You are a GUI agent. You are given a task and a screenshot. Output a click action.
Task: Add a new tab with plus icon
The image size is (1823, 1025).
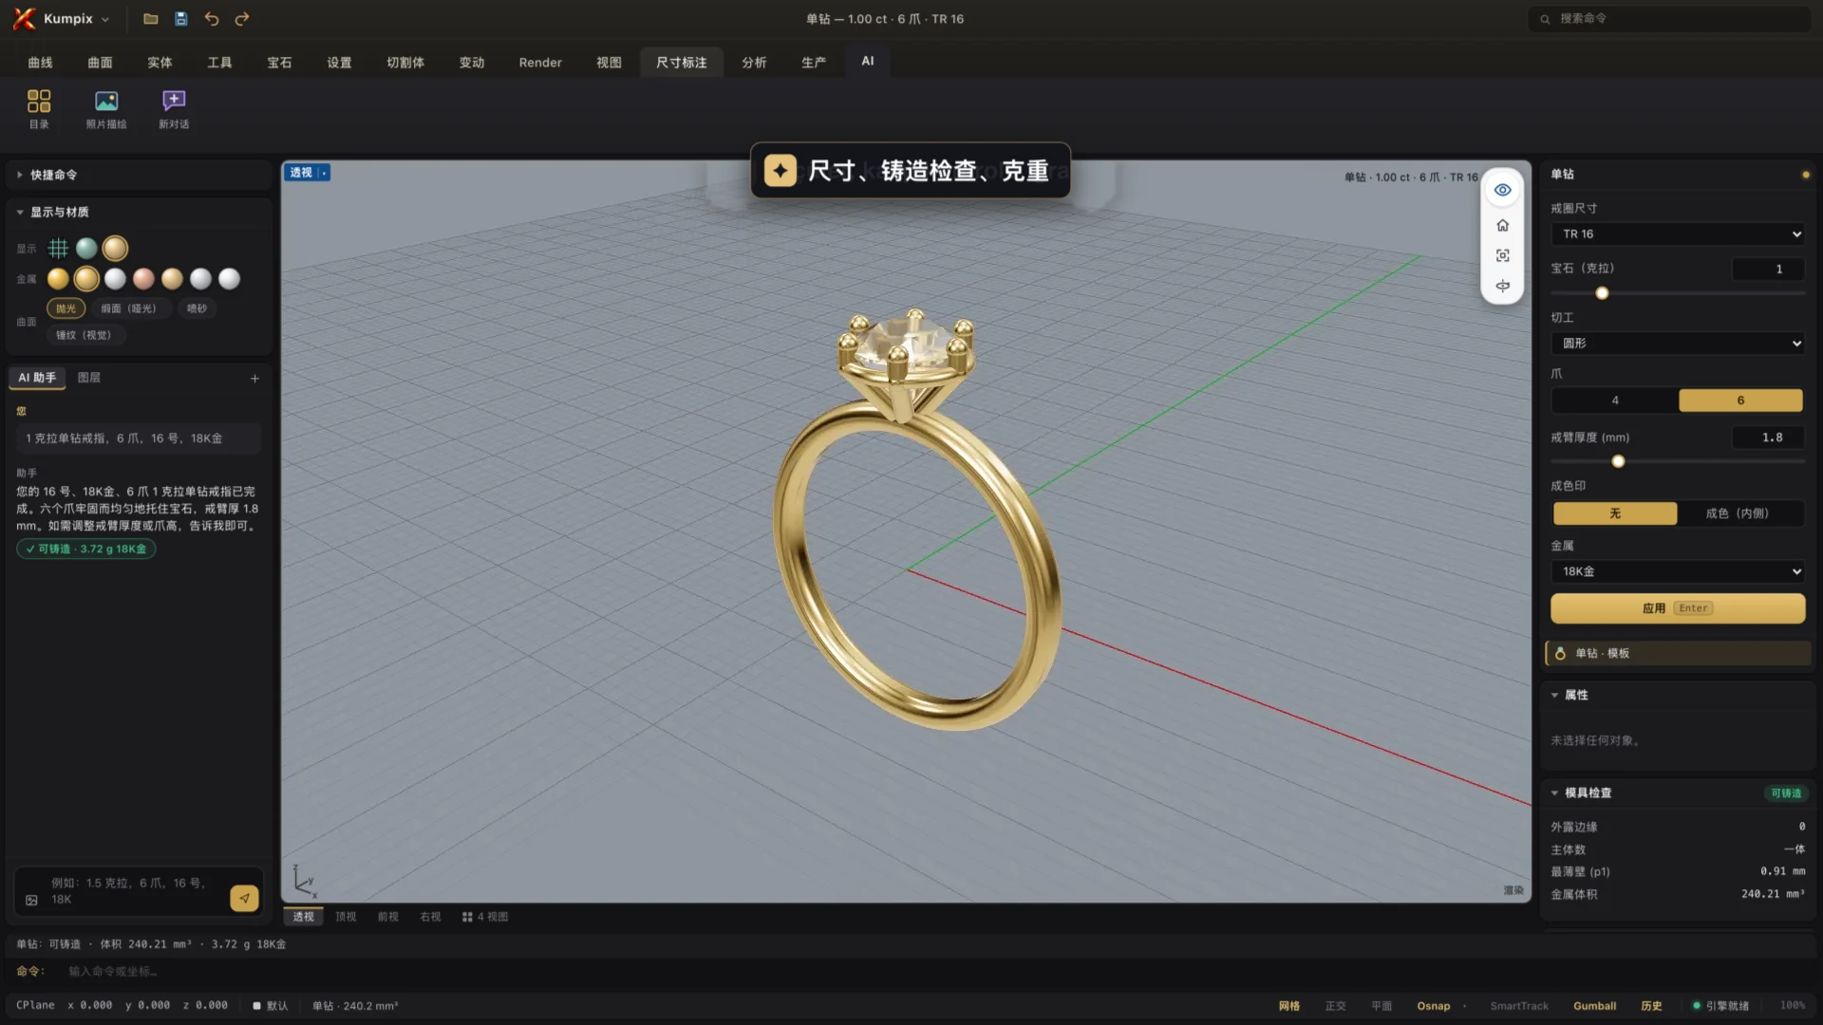point(254,379)
